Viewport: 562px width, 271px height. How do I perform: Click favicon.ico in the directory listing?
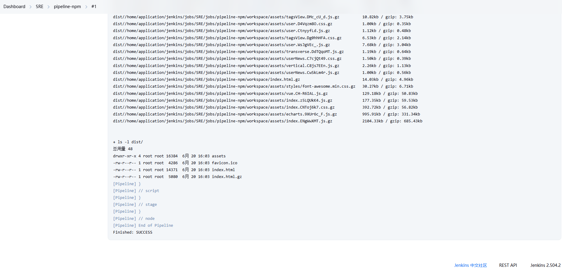tap(224, 163)
